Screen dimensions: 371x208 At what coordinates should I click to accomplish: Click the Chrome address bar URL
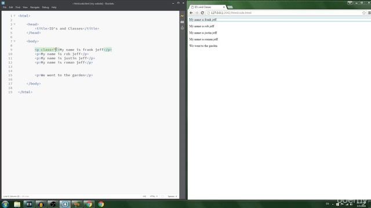[x=231, y=13]
